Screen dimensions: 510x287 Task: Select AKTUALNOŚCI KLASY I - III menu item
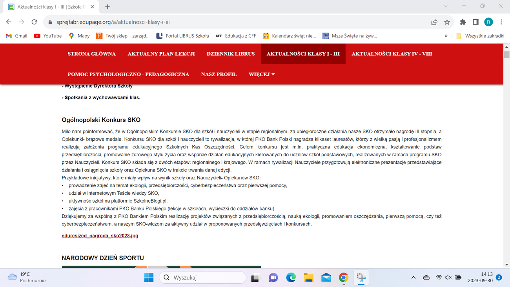[x=303, y=54]
